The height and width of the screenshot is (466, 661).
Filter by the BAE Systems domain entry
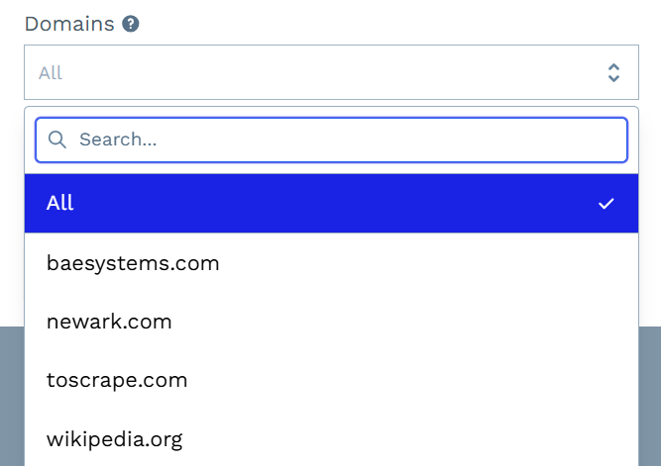(x=133, y=263)
